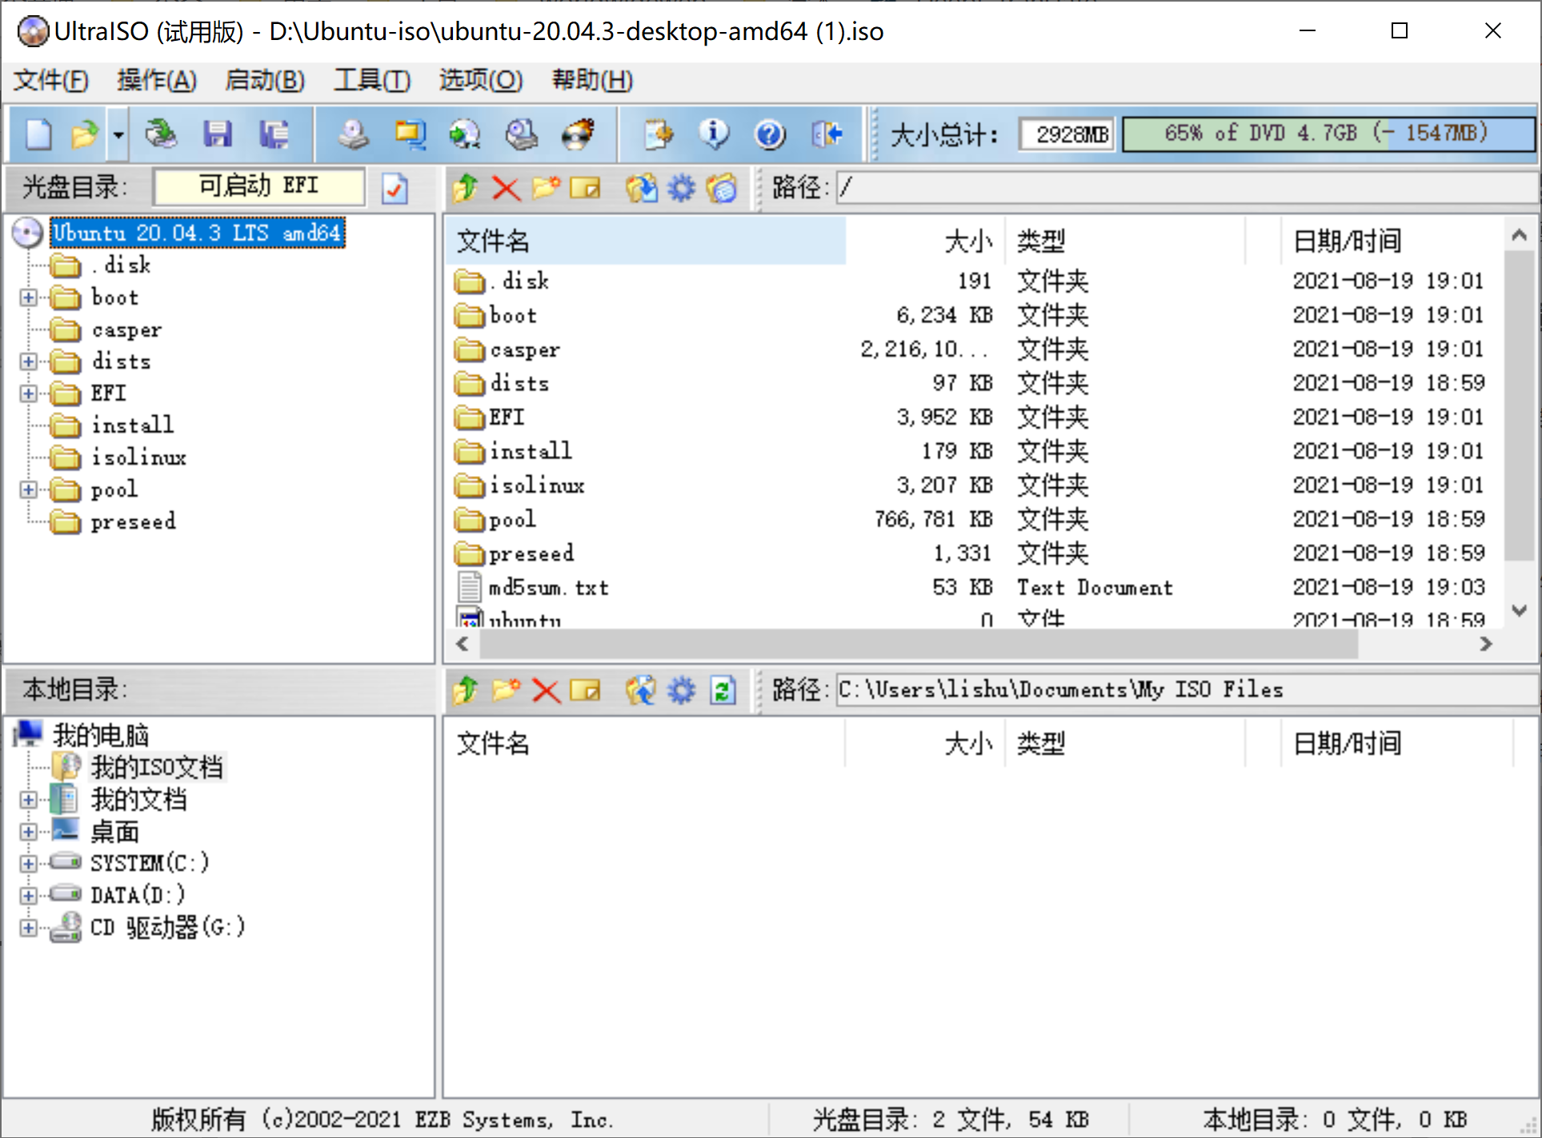Open the file open button dropdown arrow
This screenshot has height=1138, width=1542.
point(117,134)
